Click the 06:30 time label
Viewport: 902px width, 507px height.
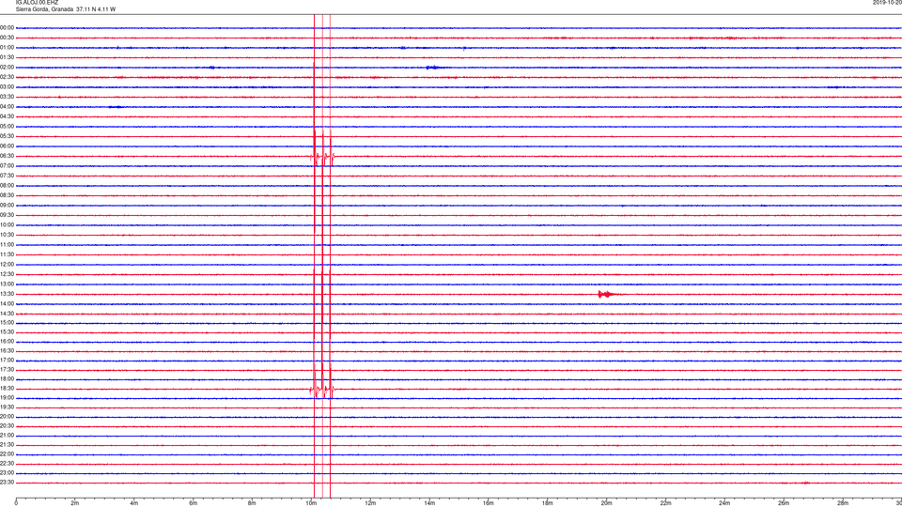(7, 156)
